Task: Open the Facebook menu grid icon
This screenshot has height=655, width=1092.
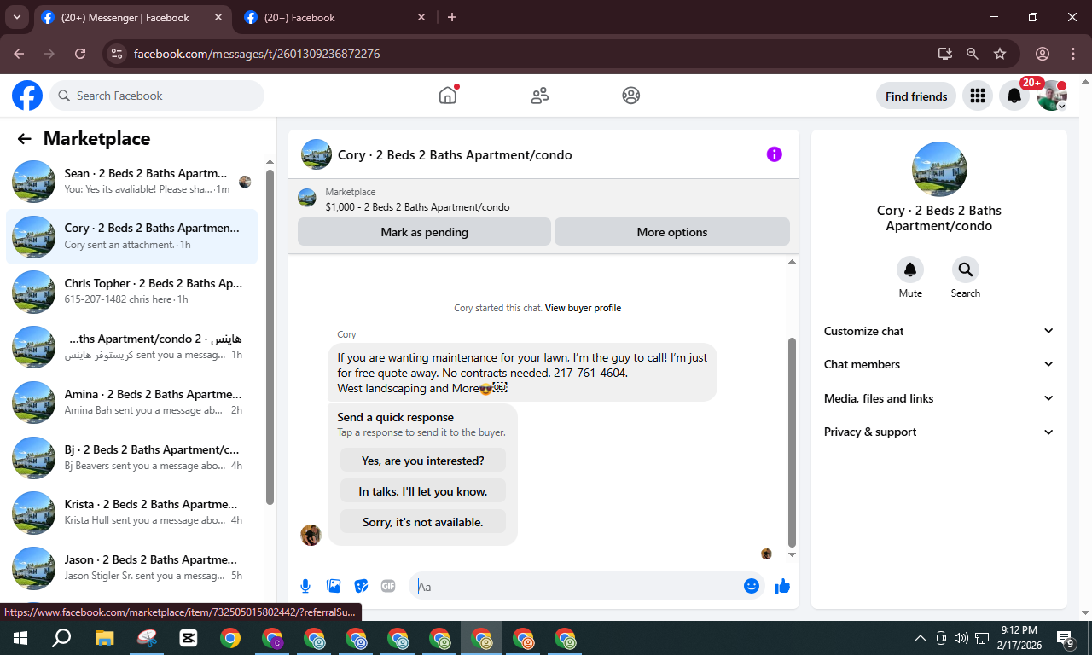Action: click(978, 96)
